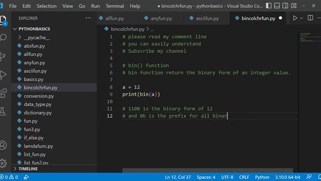Change encoding via UTF-8 indicator
The height and width of the screenshot is (181, 321).
pos(227,177)
